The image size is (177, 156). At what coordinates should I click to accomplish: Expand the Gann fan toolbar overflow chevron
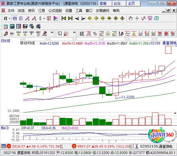[x=74, y=32]
